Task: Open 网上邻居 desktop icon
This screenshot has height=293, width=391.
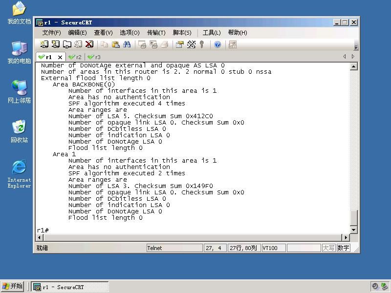Action: coord(19,92)
